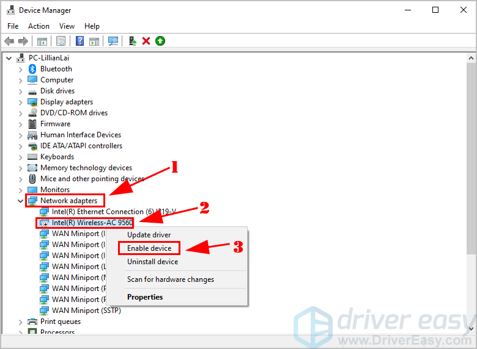
Task: Click the green Enable device toolbar icon
Action: click(x=160, y=41)
